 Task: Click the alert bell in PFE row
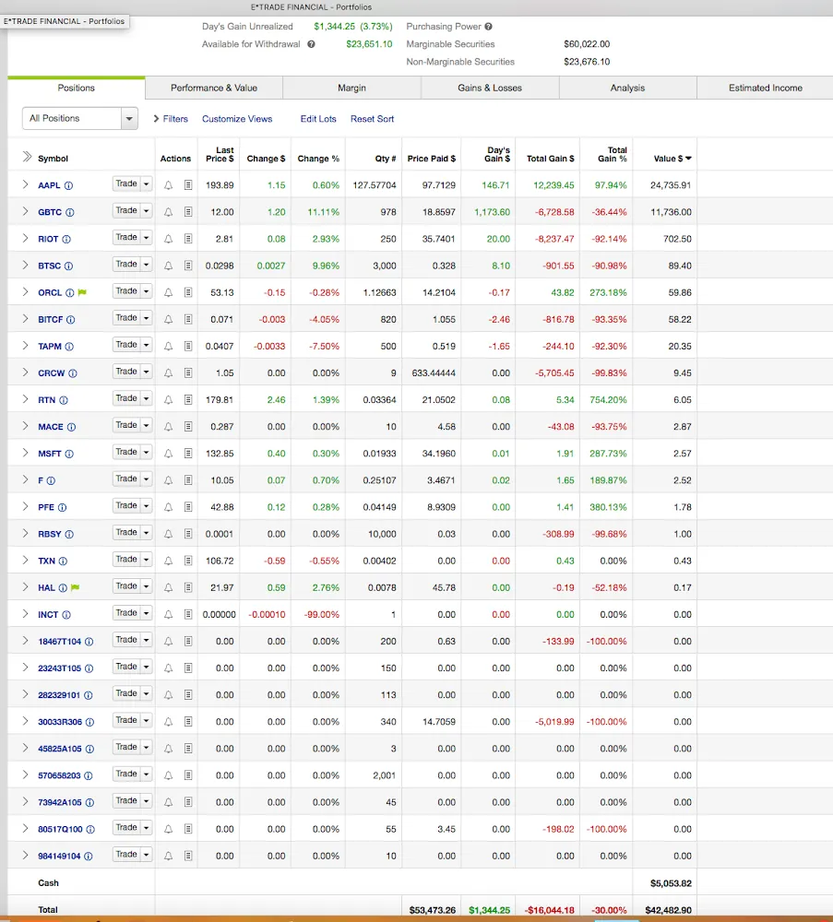[x=168, y=507]
